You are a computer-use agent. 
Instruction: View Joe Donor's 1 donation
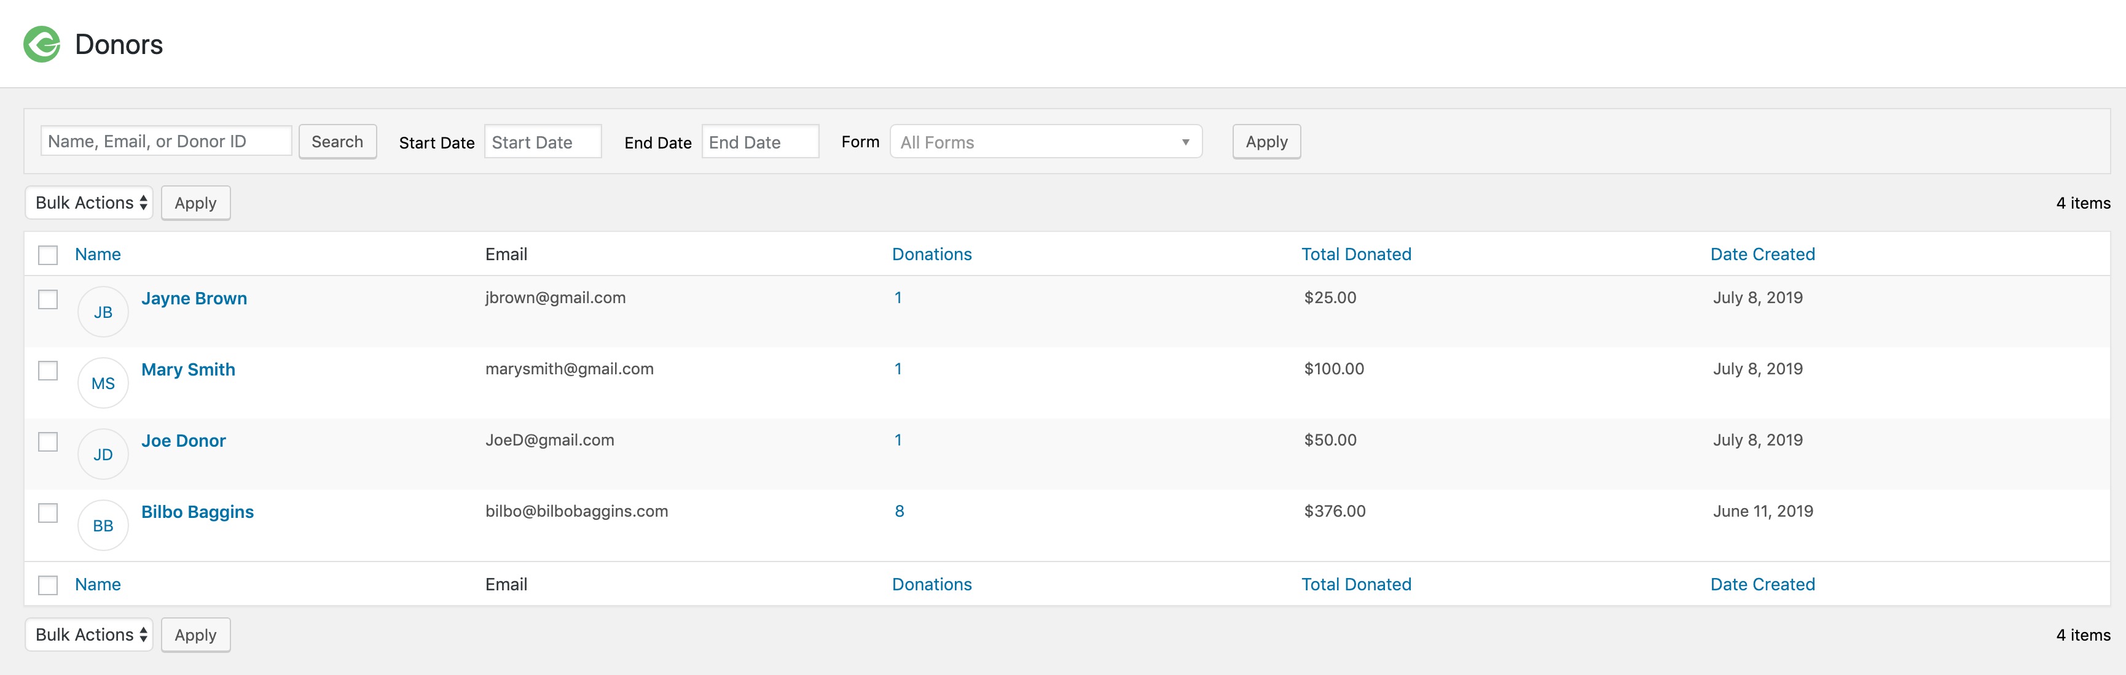tap(898, 440)
